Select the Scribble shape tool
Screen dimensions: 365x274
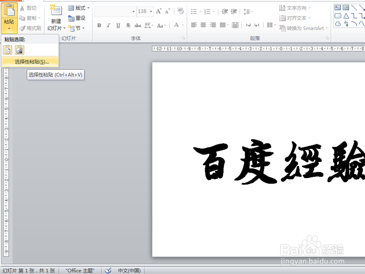[346, 24]
